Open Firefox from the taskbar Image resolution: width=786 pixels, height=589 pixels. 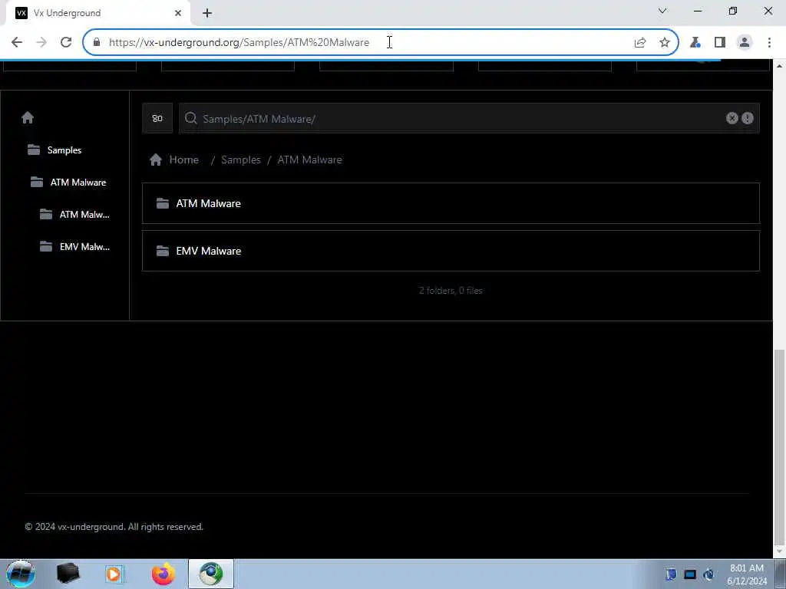pyautogui.click(x=163, y=574)
